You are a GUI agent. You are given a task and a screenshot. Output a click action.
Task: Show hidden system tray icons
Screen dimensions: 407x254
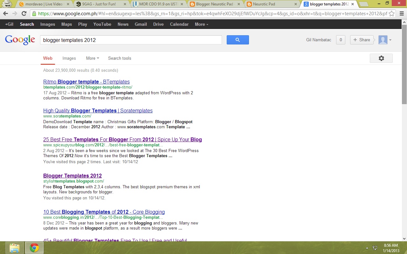click(367, 248)
